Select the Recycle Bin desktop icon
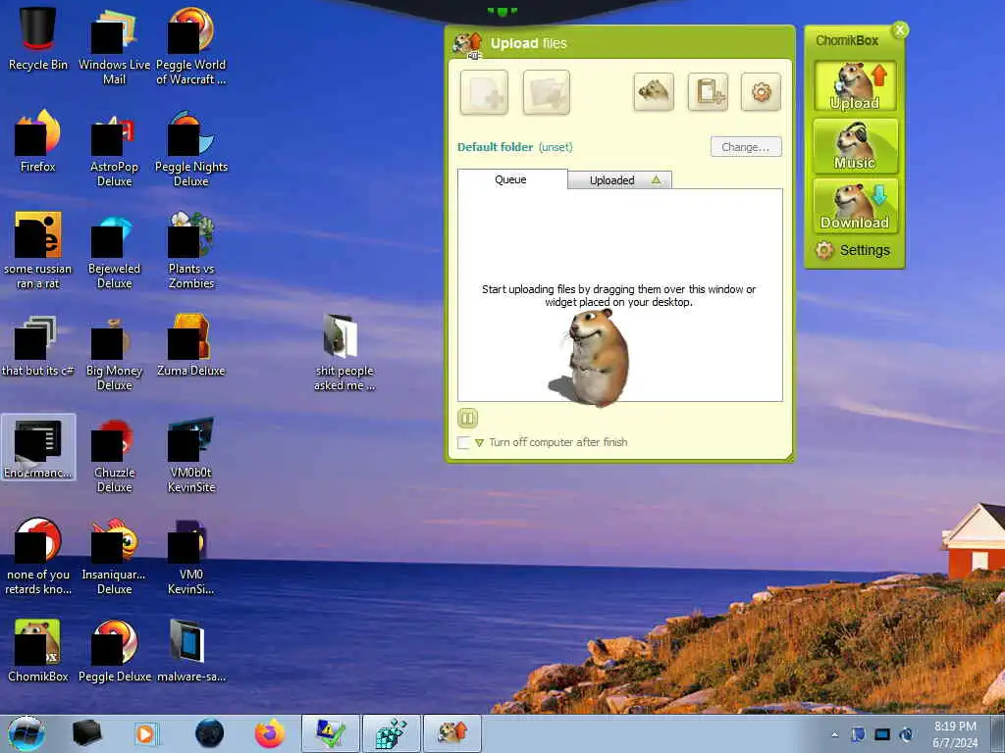1005x753 pixels. 38,39
